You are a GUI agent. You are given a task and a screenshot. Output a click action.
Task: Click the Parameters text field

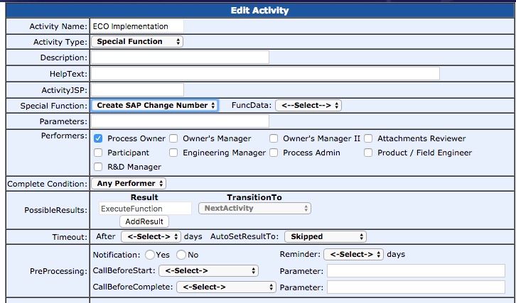tap(180, 121)
